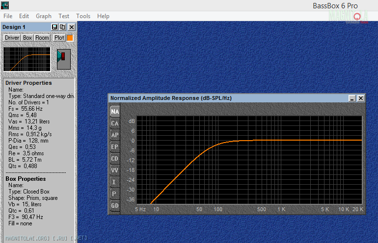Screen dimensions: 378x243
Task: Click the 'Fs = 55,66 Hz' value
Action: (x=26, y=109)
